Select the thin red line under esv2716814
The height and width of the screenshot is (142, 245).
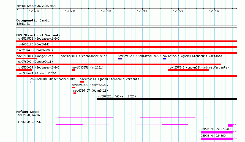tap(26, 59)
